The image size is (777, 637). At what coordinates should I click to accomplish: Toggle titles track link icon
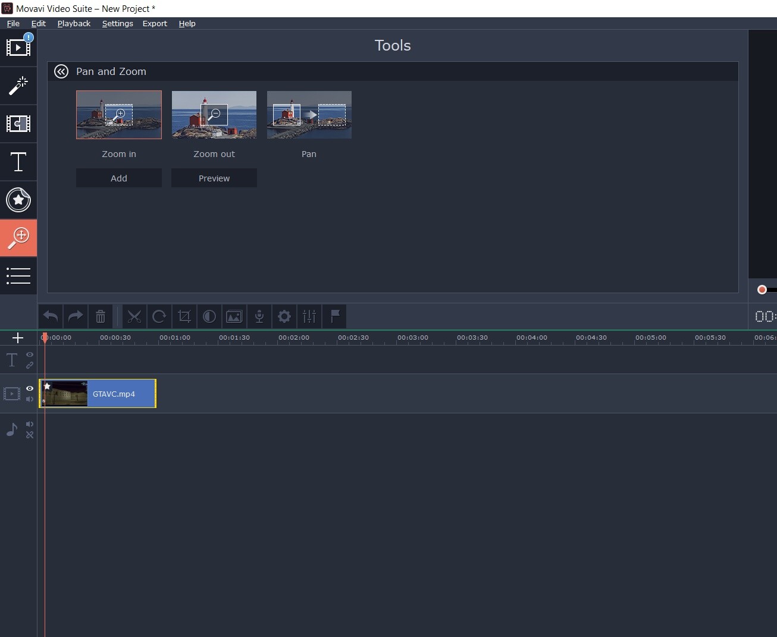[x=30, y=365]
